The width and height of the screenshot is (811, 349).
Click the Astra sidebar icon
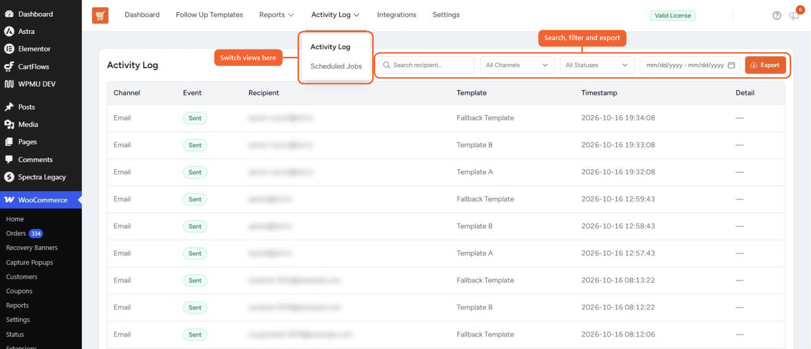pos(9,31)
